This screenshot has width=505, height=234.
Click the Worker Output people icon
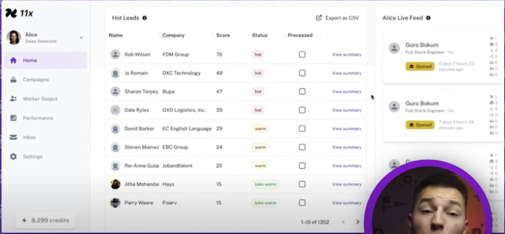[13, 99]
